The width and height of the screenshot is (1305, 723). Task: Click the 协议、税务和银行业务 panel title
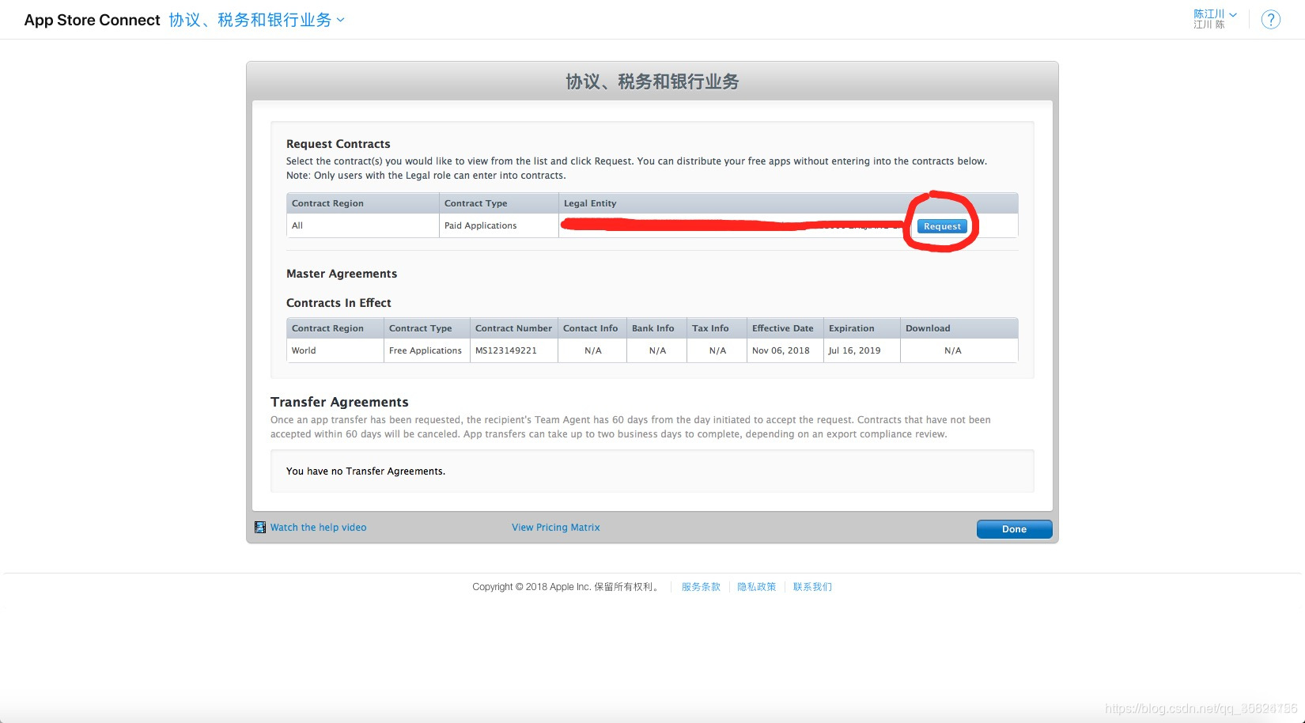pyautogui.click(x=652, y=81)
